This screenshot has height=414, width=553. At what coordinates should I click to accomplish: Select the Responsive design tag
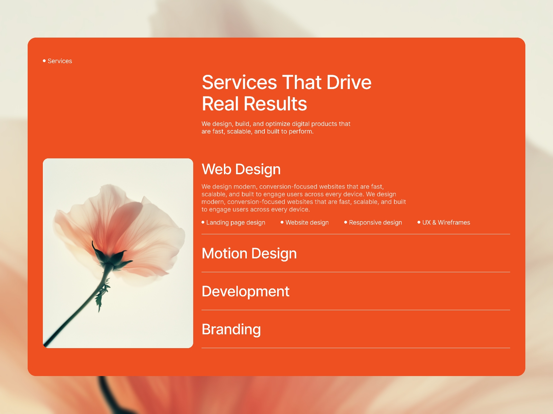click(373, 223)
